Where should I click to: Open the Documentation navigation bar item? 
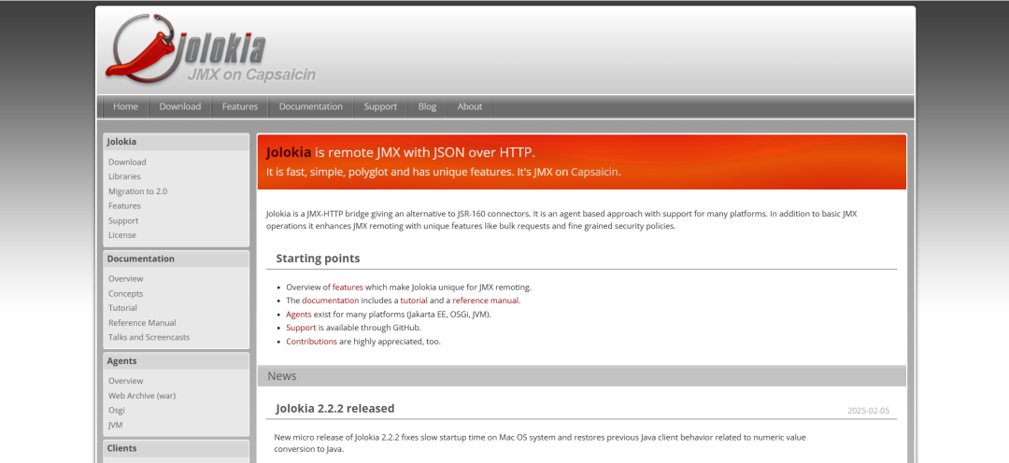[311, 106]
